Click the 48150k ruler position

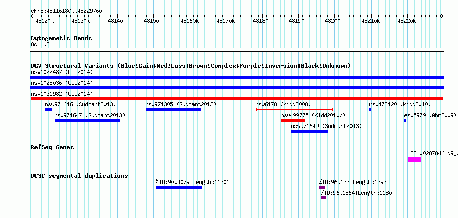153,21
